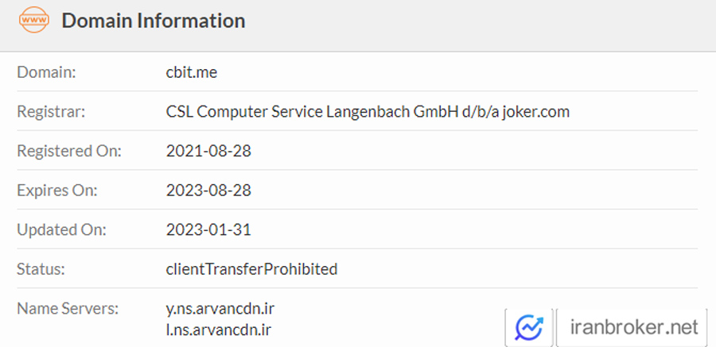Click the clientTransferProhibited status value
Screen dimensions: 716x347
[251, 269]
